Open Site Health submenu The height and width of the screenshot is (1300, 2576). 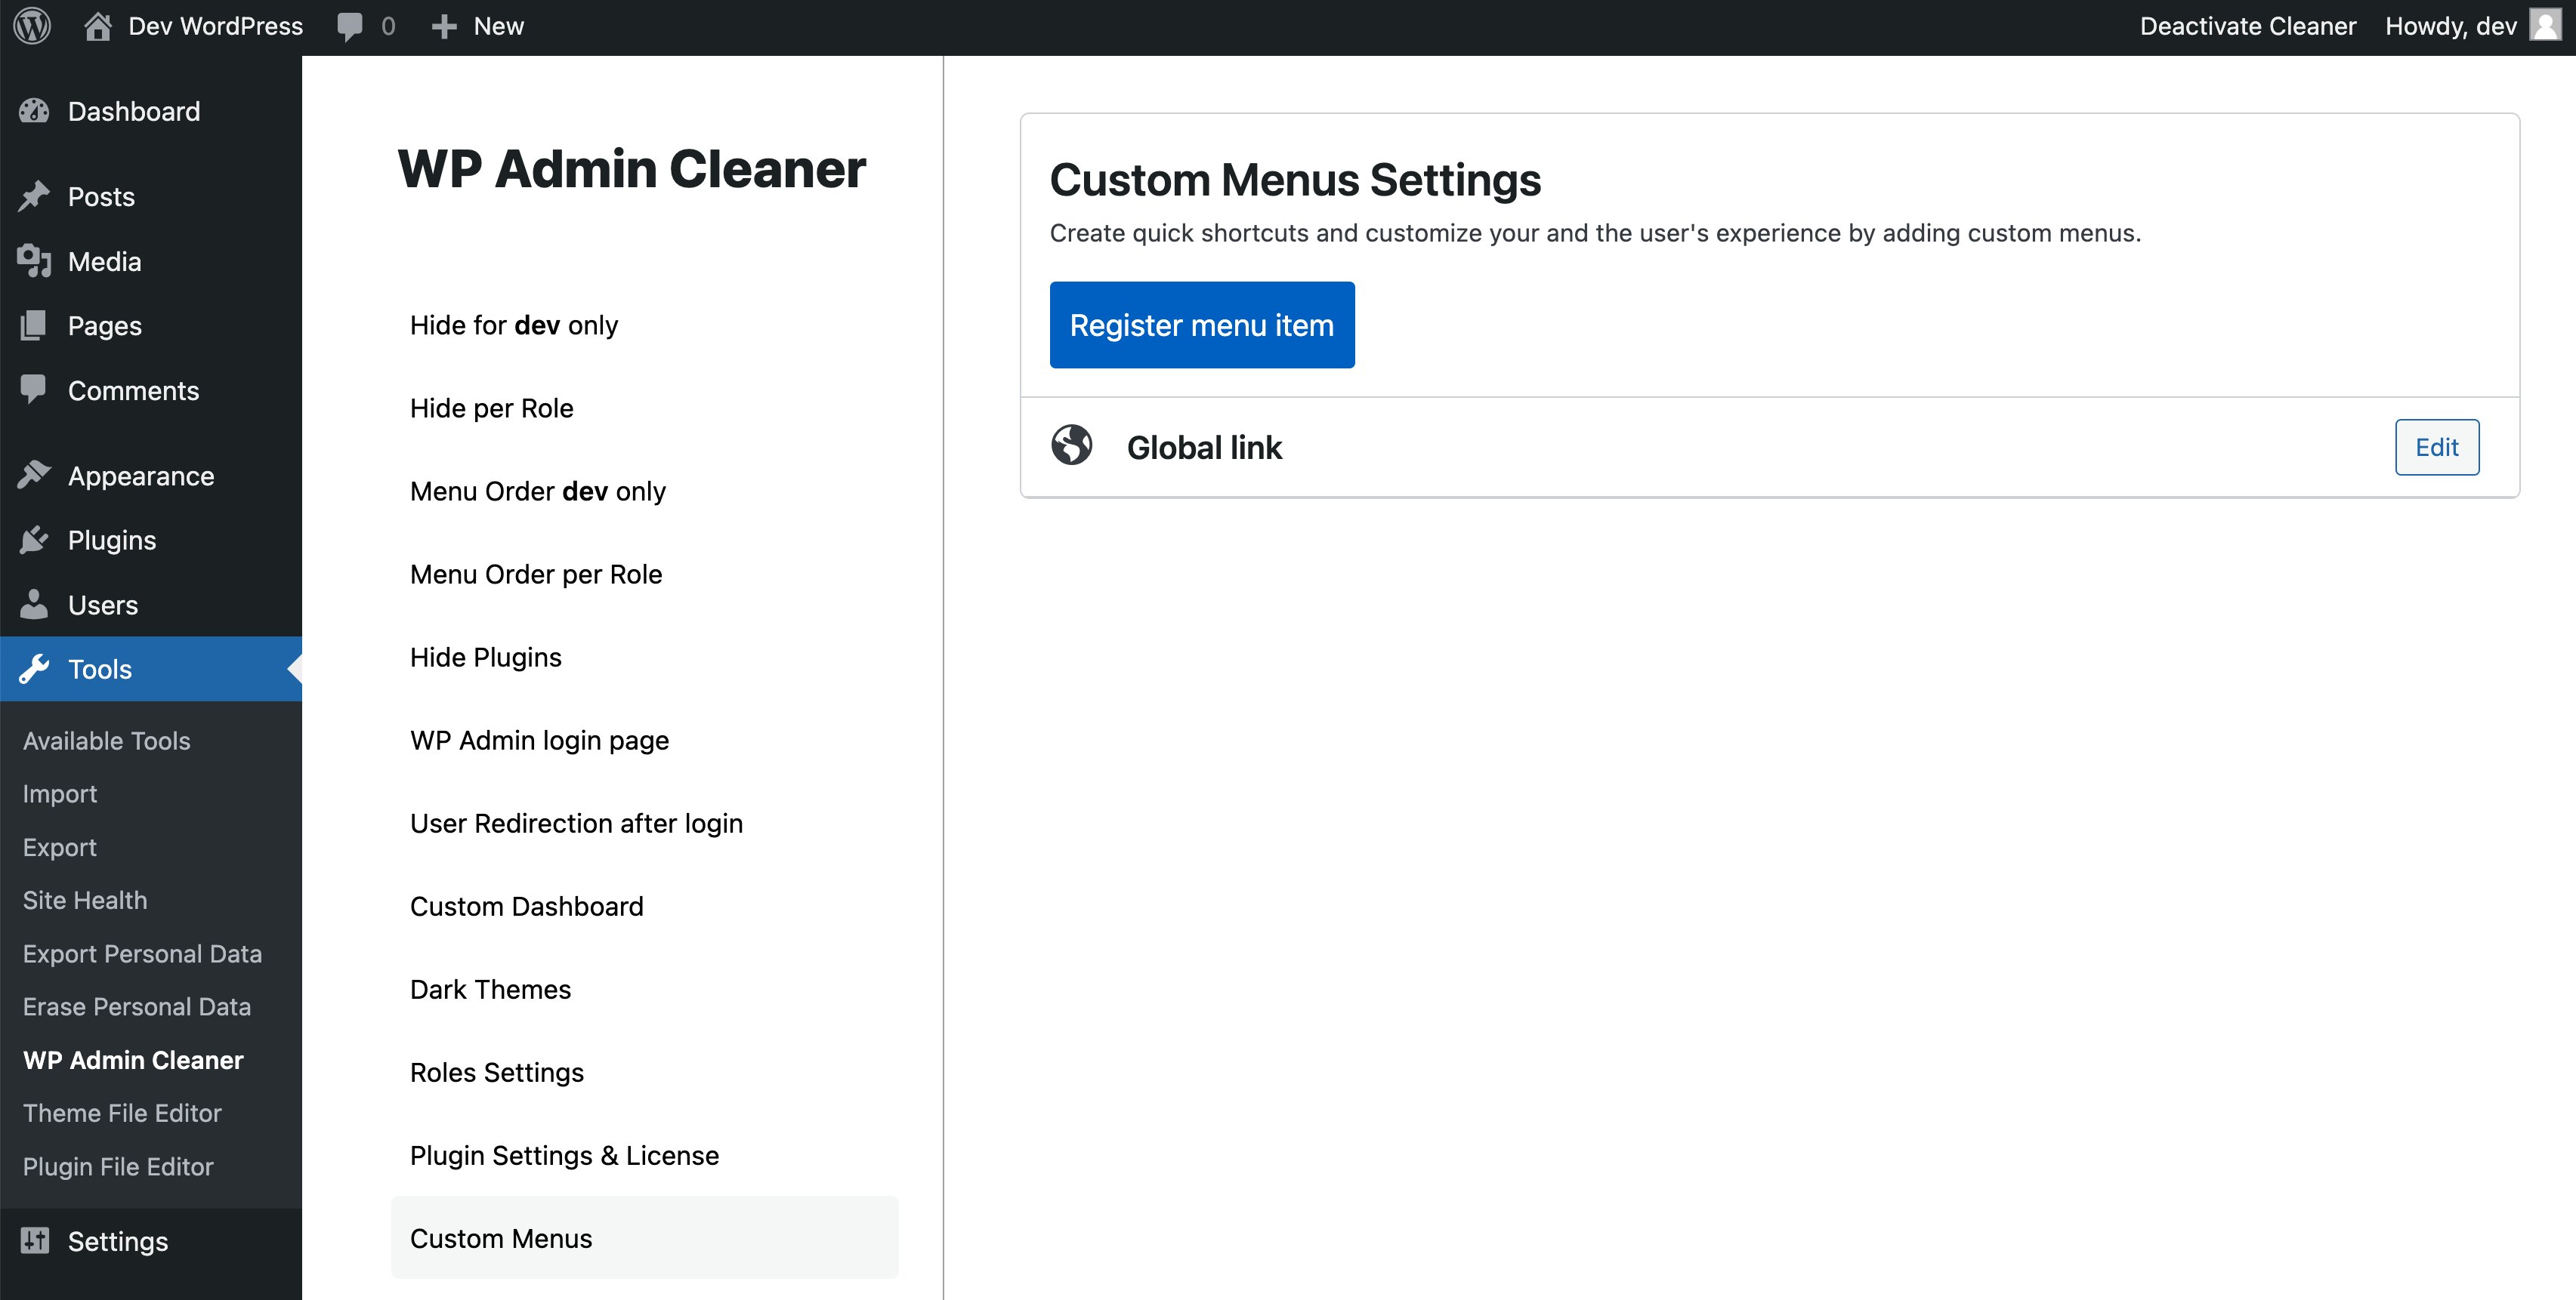tap(85, 901)
